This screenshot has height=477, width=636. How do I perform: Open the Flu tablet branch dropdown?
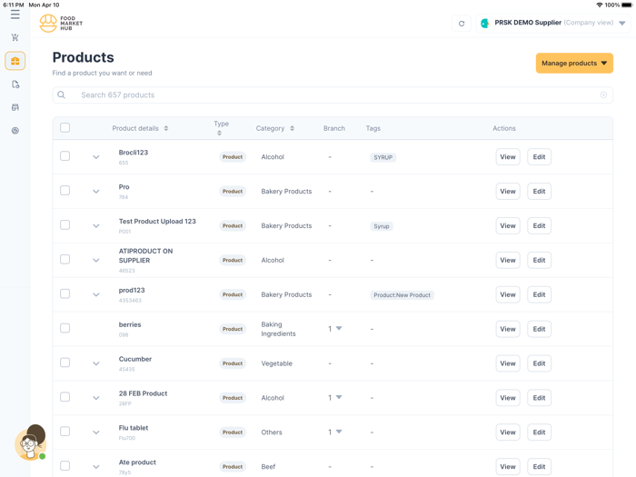click(x=339, y=432)
